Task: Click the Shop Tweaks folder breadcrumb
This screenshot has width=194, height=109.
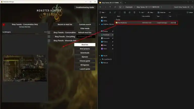Action: [148, 7]
